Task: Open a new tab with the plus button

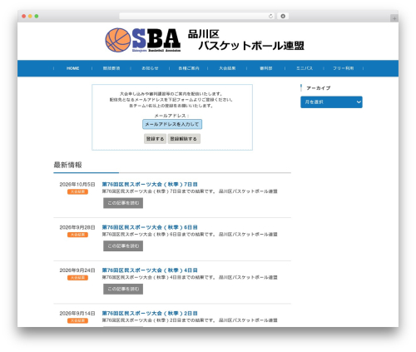Action: 394,18
